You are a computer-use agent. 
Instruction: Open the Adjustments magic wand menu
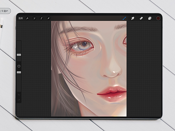34,18
